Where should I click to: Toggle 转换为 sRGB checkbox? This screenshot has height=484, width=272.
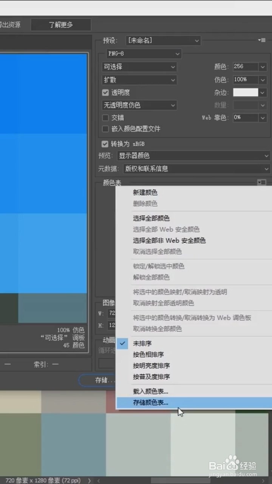pyautogui.click(x=105, y=144)
